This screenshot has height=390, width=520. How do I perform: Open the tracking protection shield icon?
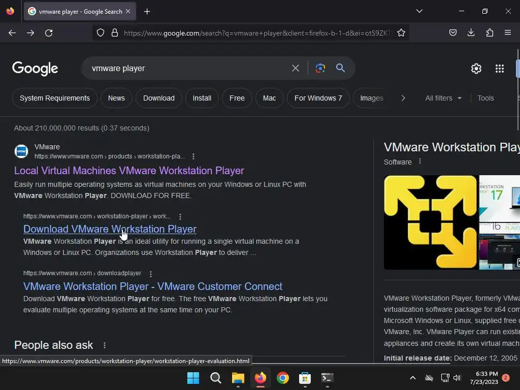(x=101, y=32)
